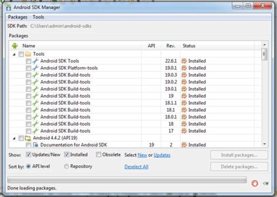Click the Updates link
The image size is (277, 197).
(x=162, y=155)
